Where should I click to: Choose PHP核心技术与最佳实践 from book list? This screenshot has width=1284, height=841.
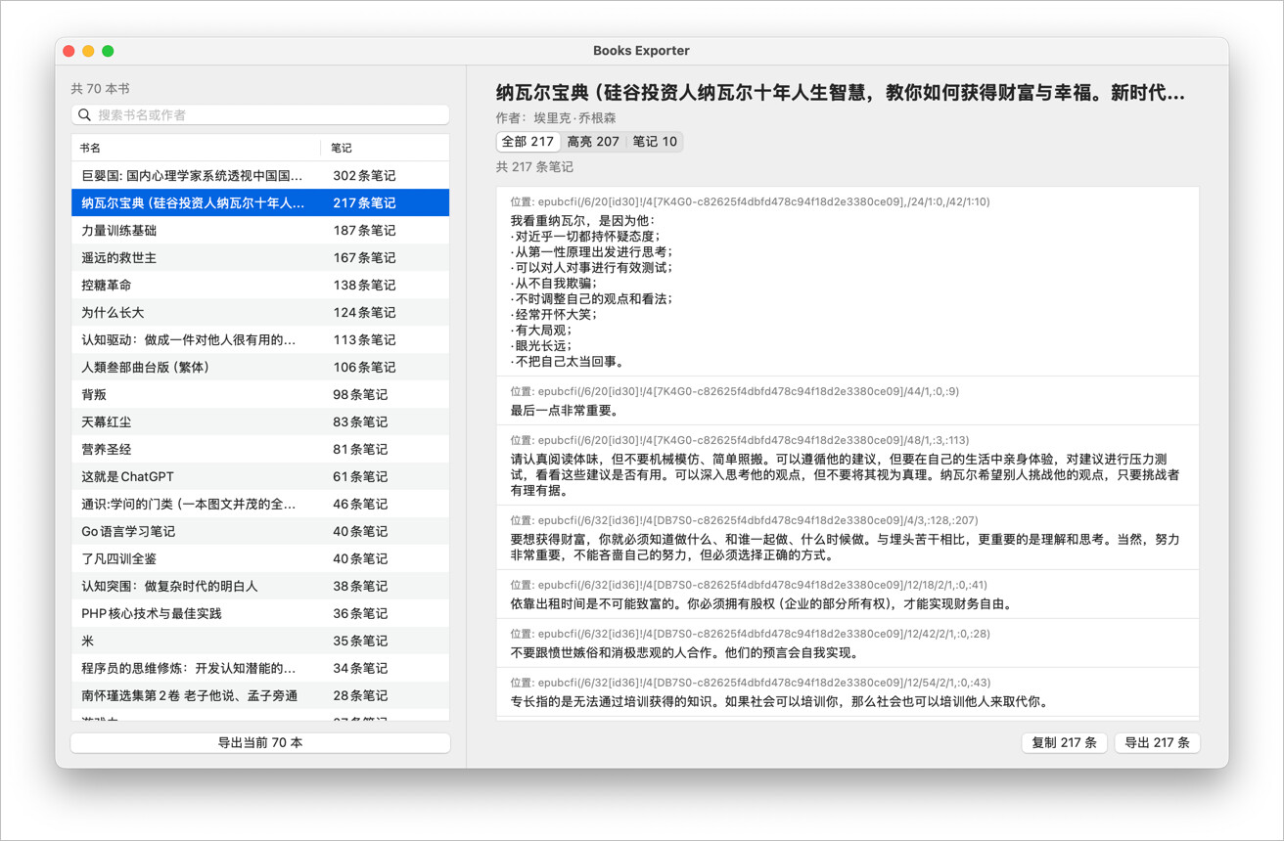click(260, 614)
